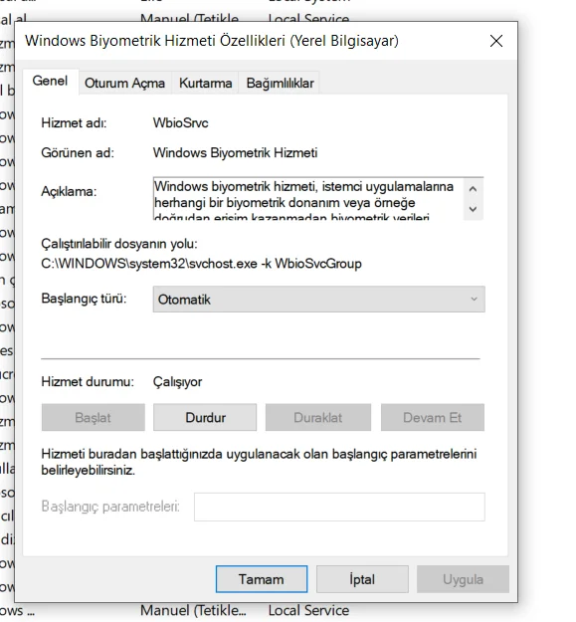Click the up arrow in the Açıklama scrollbar
Viewport: 576px width, 622px height.
[x=473, y=189]
